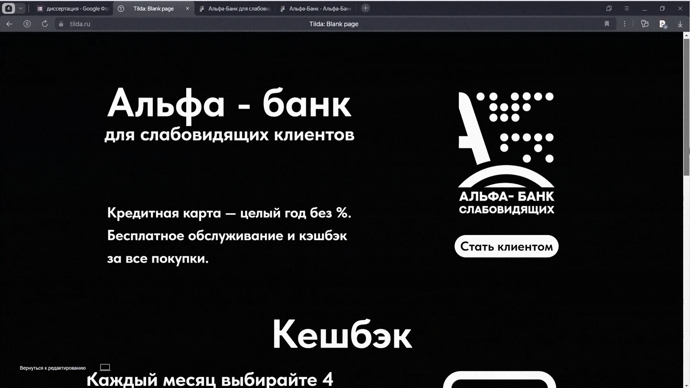The image size is (690, 388).
Task: Click the PDF extension icon in the toolbar
Action: click(662, 24)
